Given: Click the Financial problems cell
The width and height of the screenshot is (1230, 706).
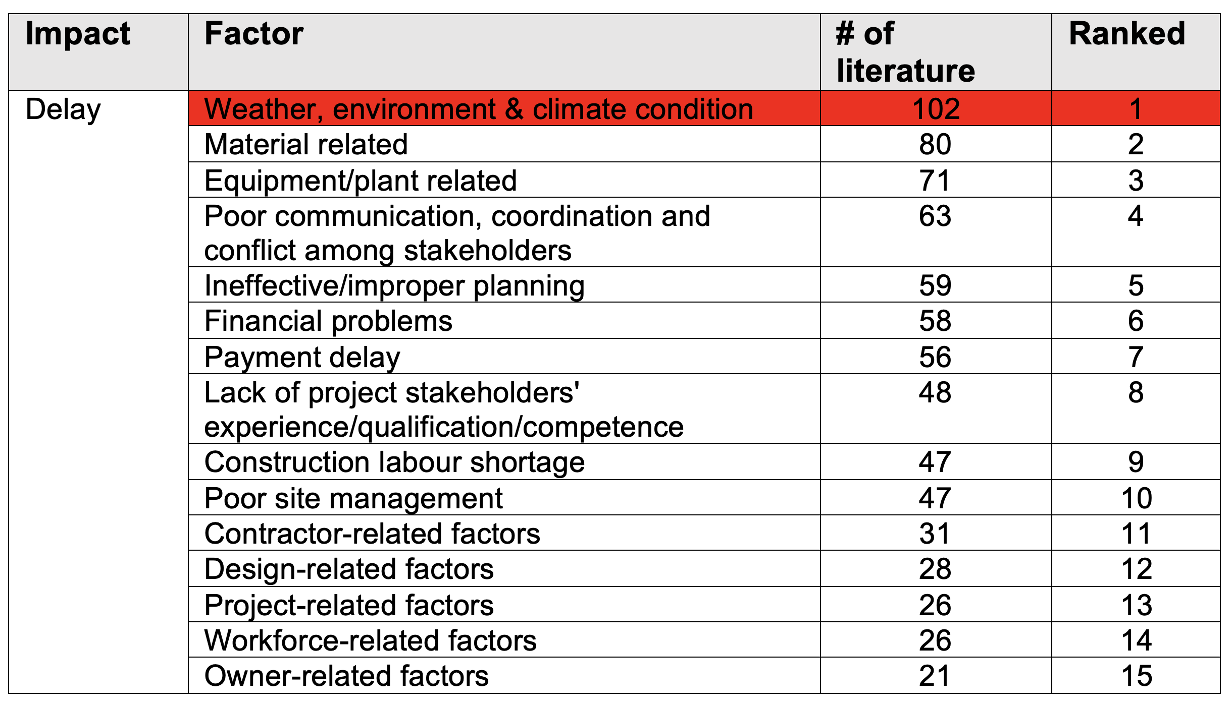Looking at the screenshot, I should tap(328, 321).
